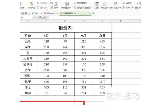
Task: Sort ascending with the A-Z icon
Action: point(52,3)
